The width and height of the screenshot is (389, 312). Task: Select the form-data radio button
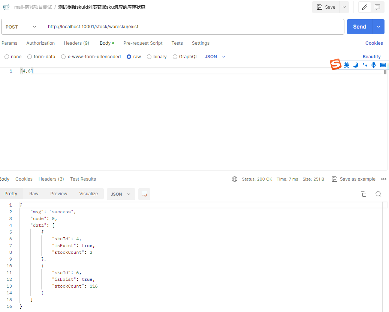coord(30,57)
